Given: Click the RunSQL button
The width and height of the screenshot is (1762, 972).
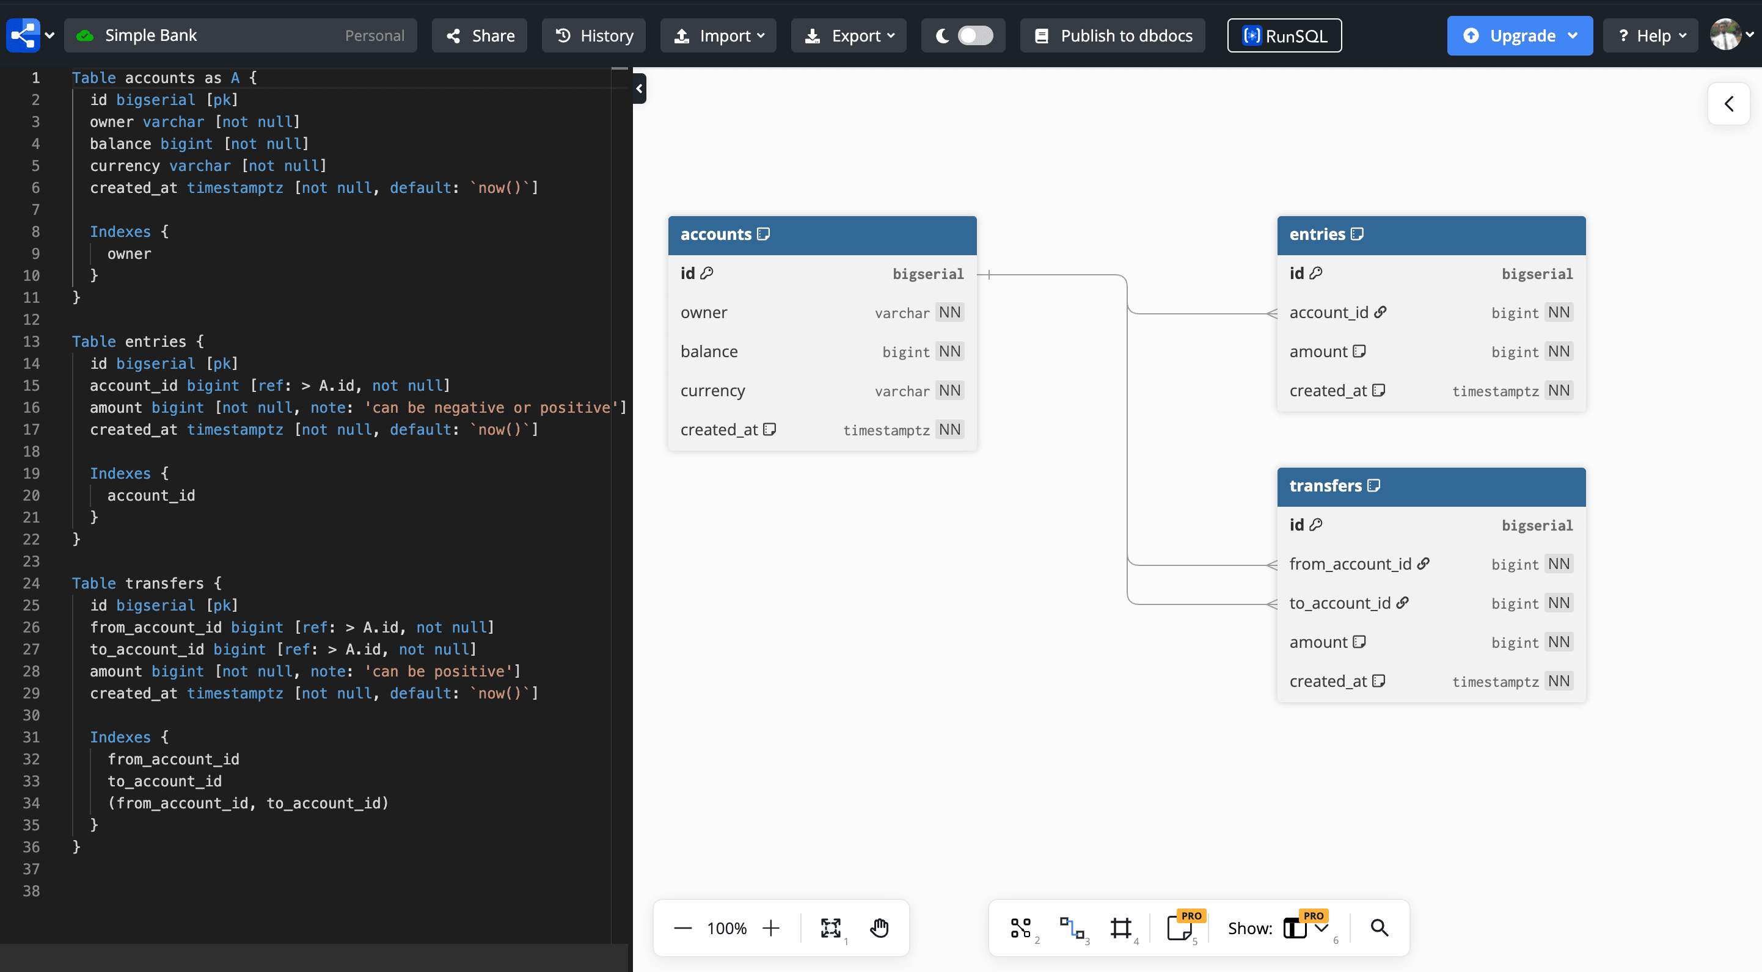Looking at the screenshot, I should point(1284,35).
